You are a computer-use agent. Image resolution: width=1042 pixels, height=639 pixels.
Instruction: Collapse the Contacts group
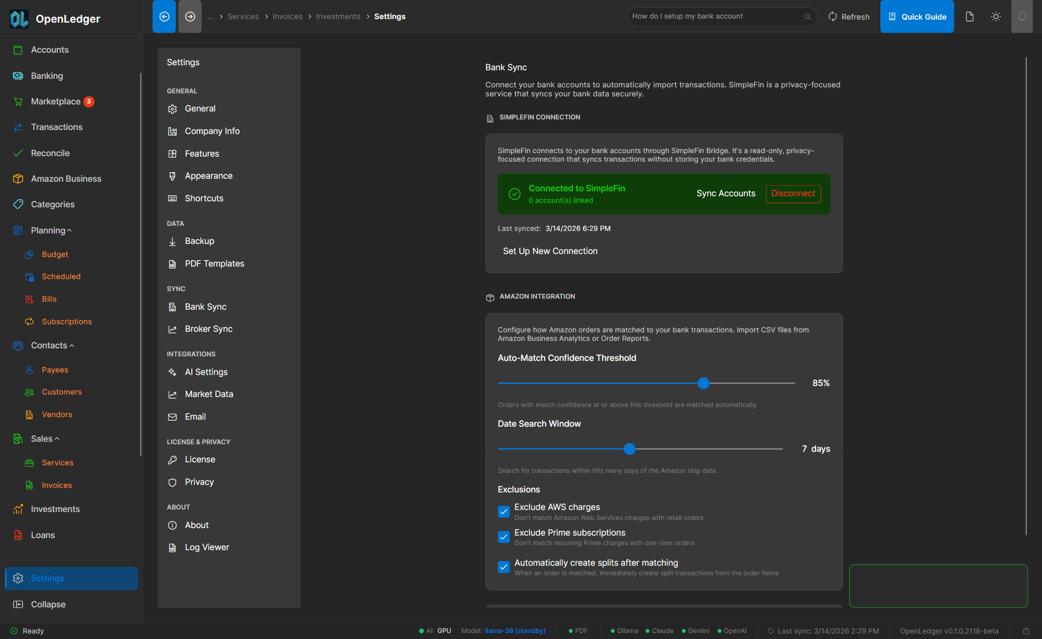click(49, 345)
